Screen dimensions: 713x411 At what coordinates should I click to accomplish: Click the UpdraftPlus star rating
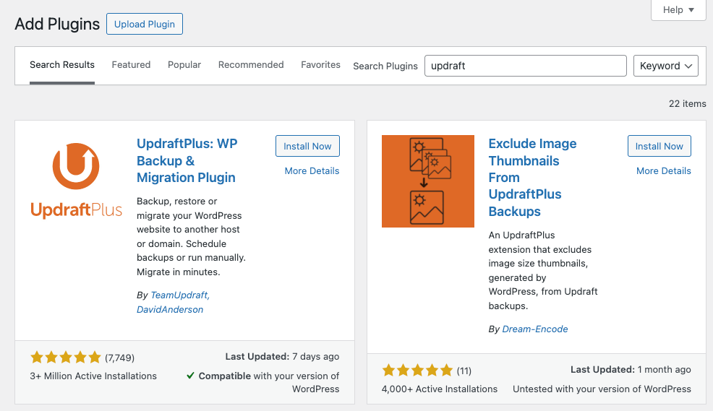coord(66,358)
